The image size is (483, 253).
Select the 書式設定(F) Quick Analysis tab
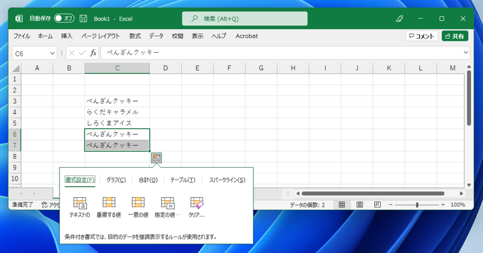point(80,180)
